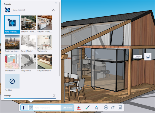Close the Presets panel

click(56, 3)
